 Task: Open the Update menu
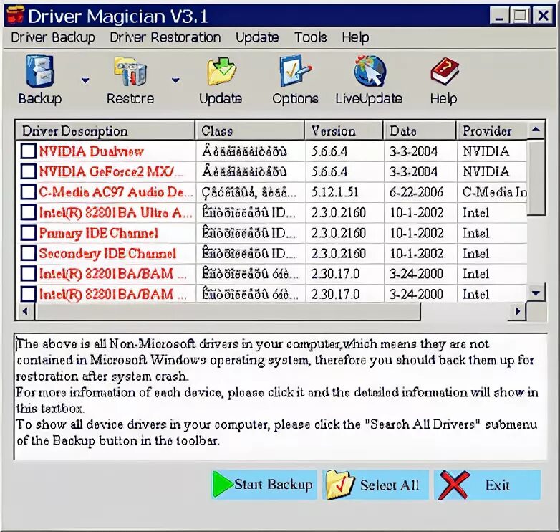pyautogui.click(x=257, y=37)
